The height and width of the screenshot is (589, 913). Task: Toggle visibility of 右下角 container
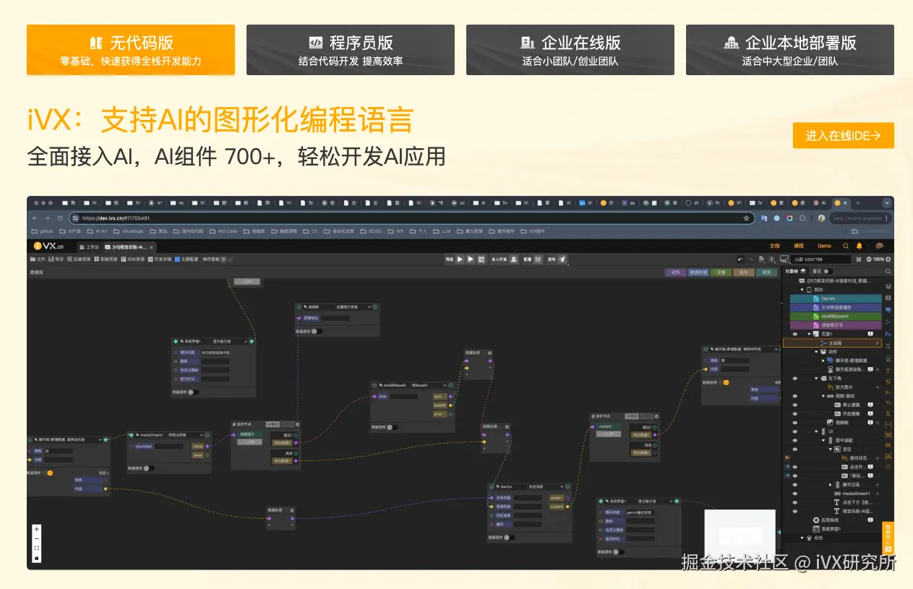[795, 378]
